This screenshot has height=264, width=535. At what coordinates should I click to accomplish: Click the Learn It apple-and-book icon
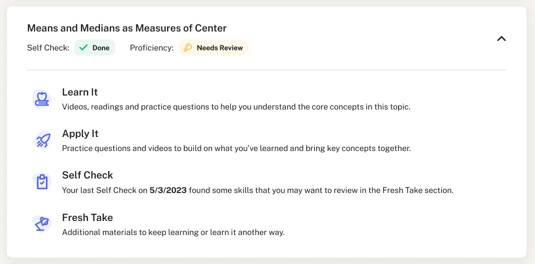[x=41, y=98]
